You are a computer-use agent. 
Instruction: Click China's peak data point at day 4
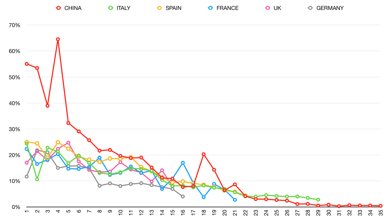pos(58,39)
